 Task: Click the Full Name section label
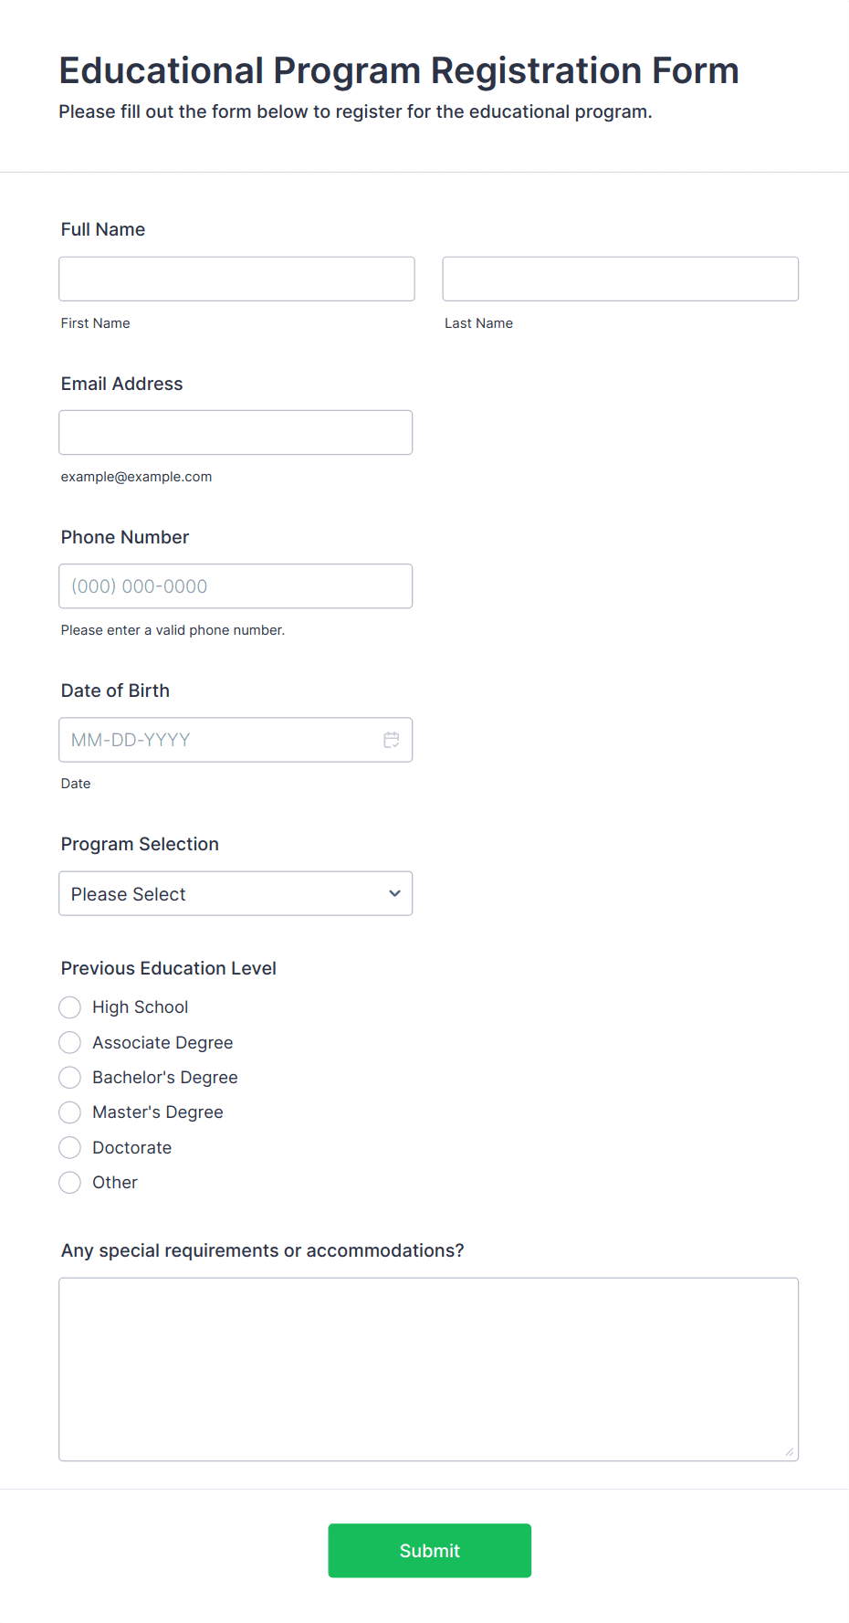(x=102, y=229)
